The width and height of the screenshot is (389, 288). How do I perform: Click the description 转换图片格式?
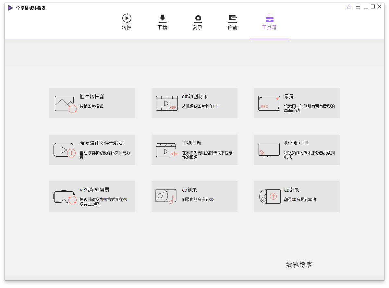[91, 106]
